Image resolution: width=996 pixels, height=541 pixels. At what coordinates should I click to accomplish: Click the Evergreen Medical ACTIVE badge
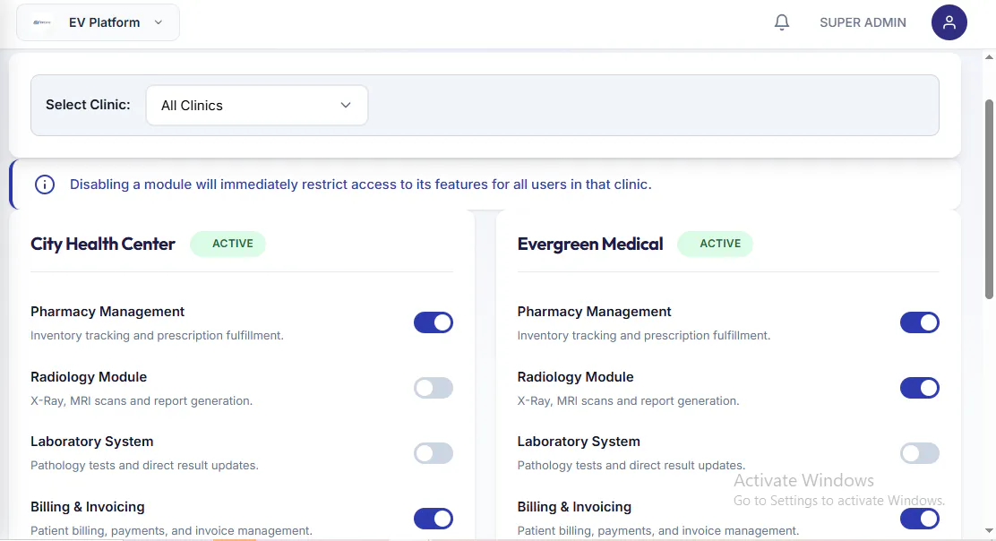[x=716, y=244]
